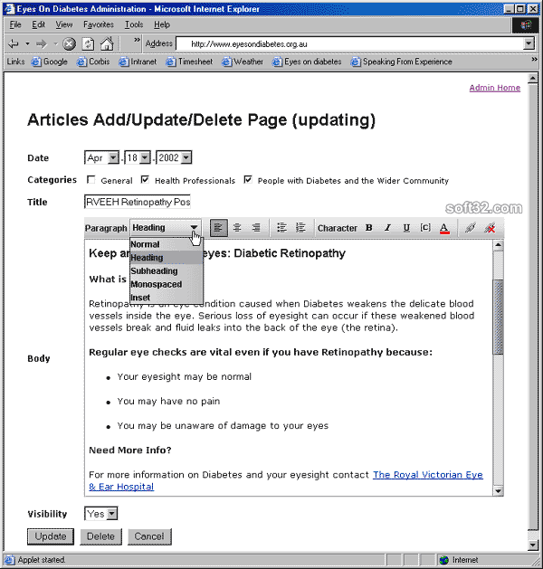543x569 pixels.
Task: Uncheck the Health Professionals checkbox
Action: click(x=145, y=180)
